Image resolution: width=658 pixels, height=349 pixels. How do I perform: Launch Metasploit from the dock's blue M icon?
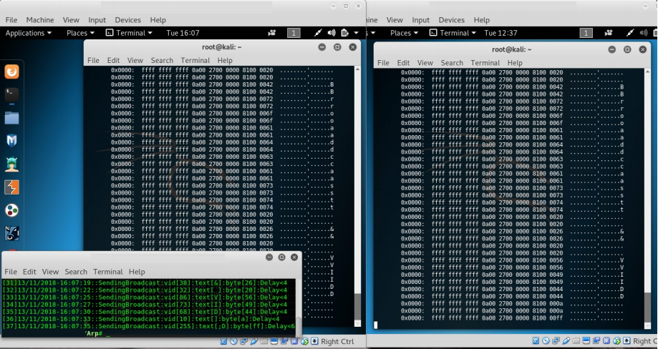click(x=12, y=141)
